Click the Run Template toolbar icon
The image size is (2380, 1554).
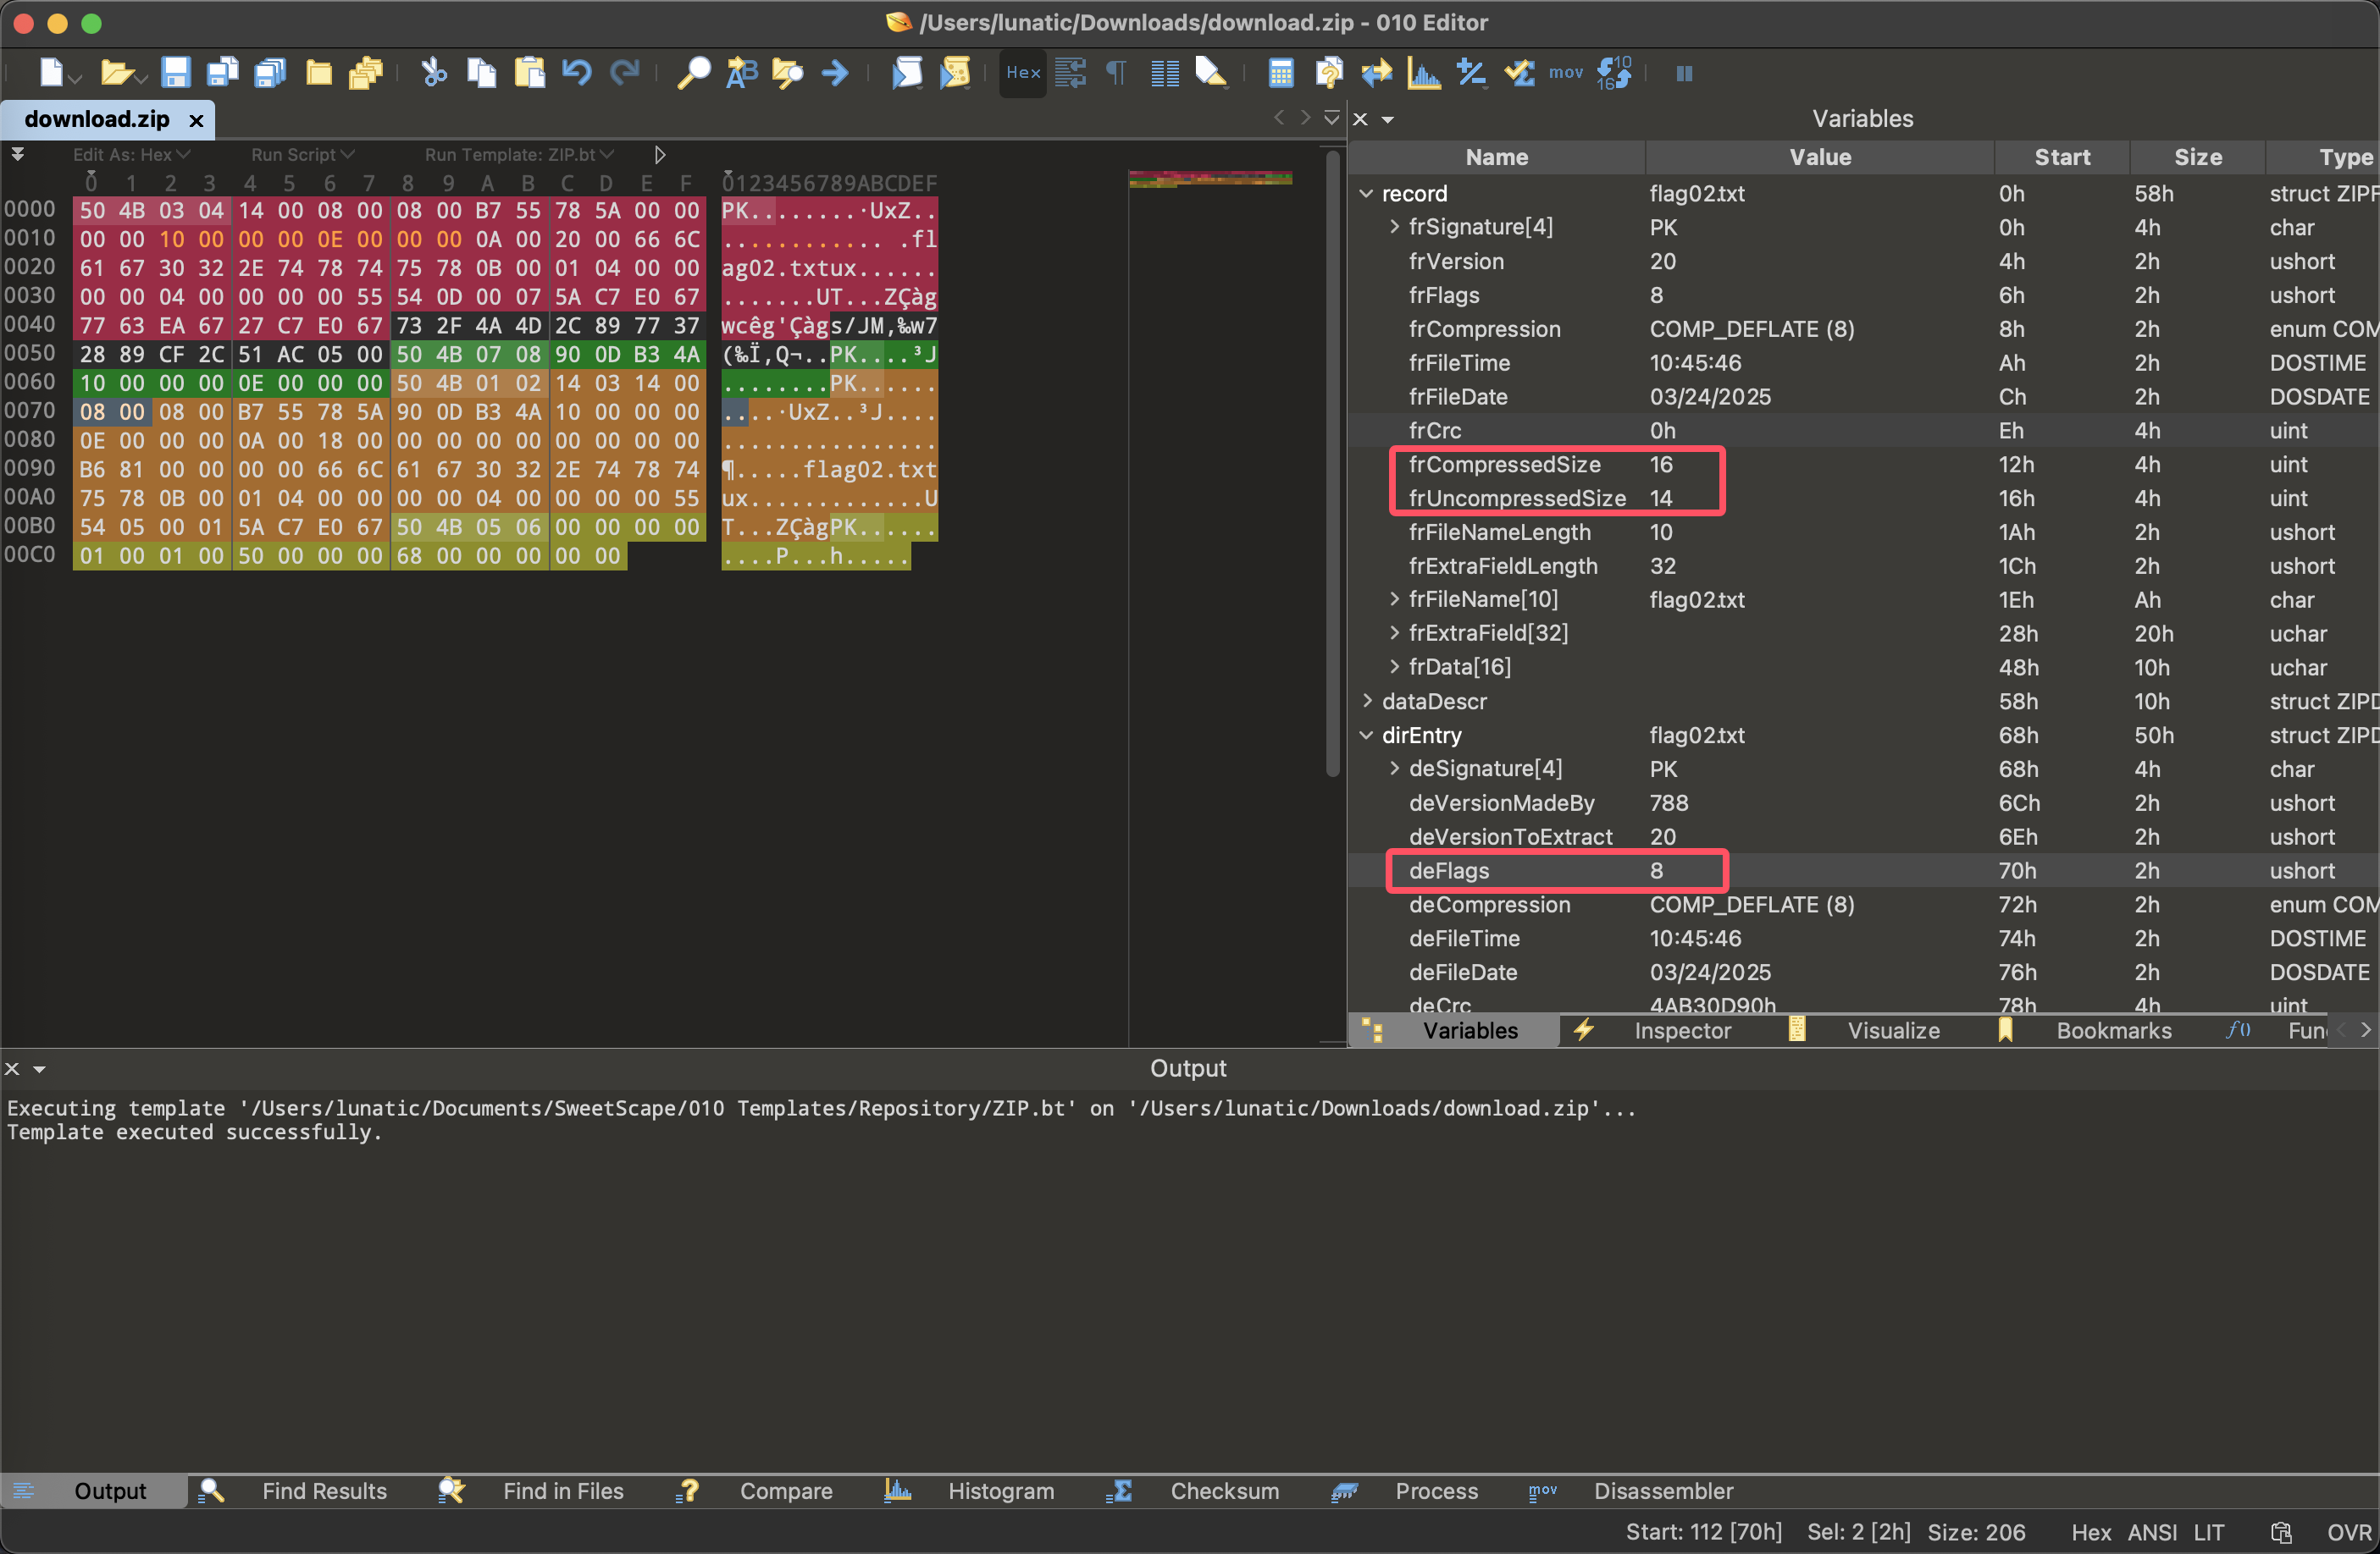[955, 73]
